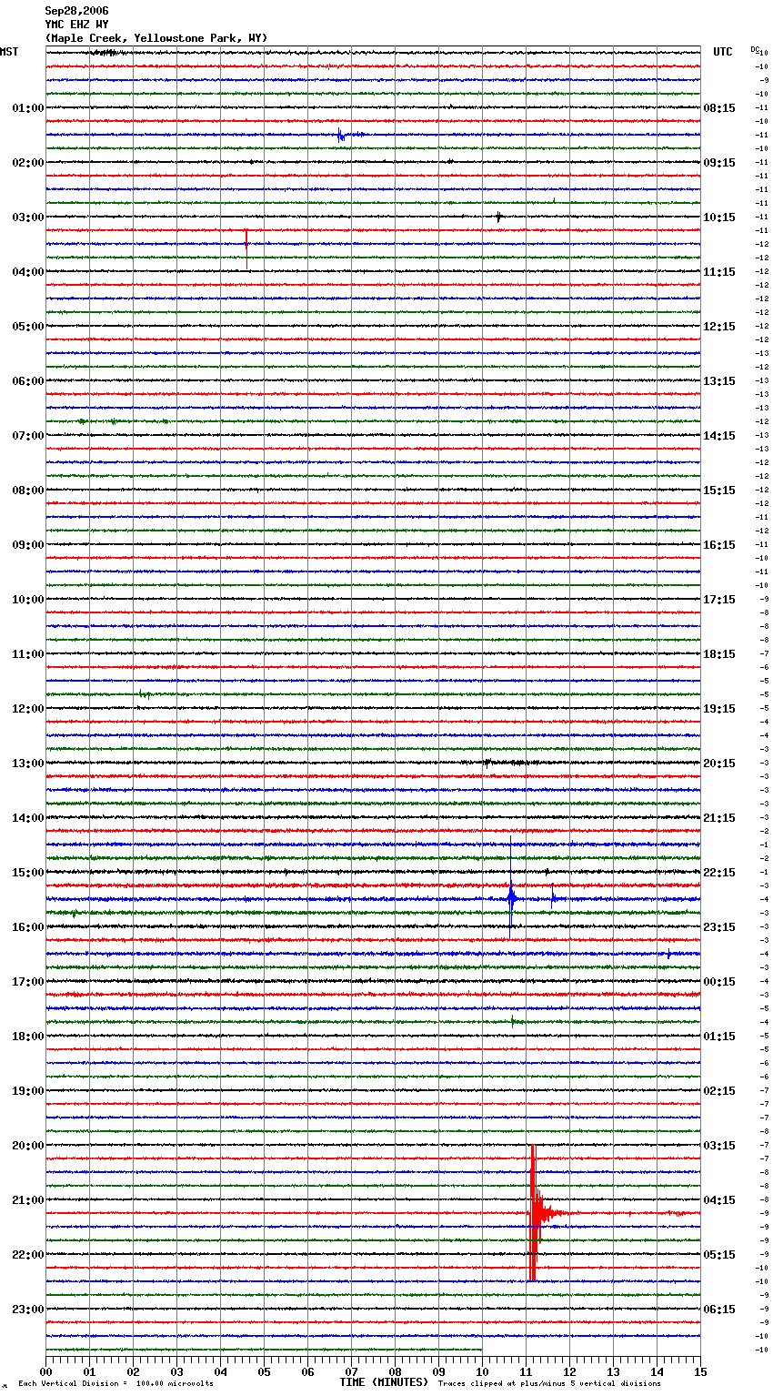Select the 13:00 MST time label
Image resolution: width=773 pixels, height=1396 pixels.
[x=28, y=764]
